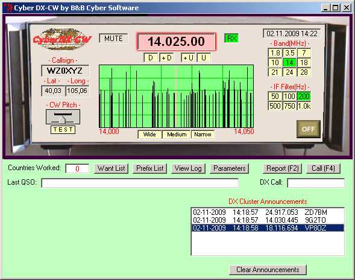
Task: Choose Wide spectrum span
Action: (x=149, y=135)
